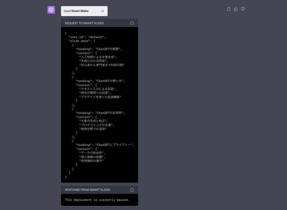This screenshot has width=287, height=210.
Task: Click the heading line "ChatGPTの使い方"
Action: tap(100, 81)
